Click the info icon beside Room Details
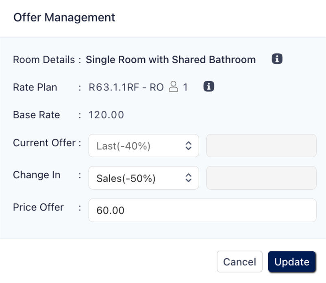Screen dimensions: 326x283 (x=277, y=59)
